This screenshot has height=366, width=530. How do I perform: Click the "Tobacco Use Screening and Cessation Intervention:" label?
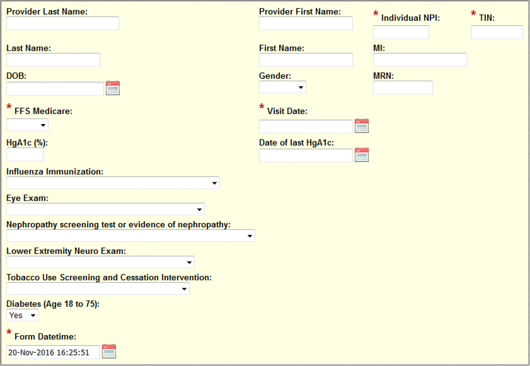point(109,278)
